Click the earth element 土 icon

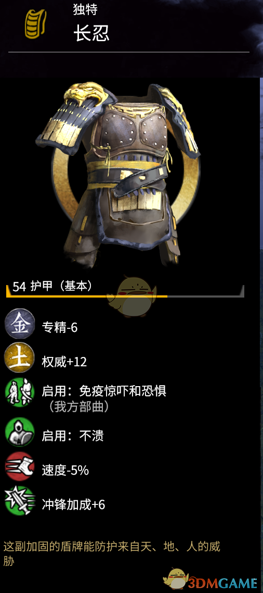[20, 358]
